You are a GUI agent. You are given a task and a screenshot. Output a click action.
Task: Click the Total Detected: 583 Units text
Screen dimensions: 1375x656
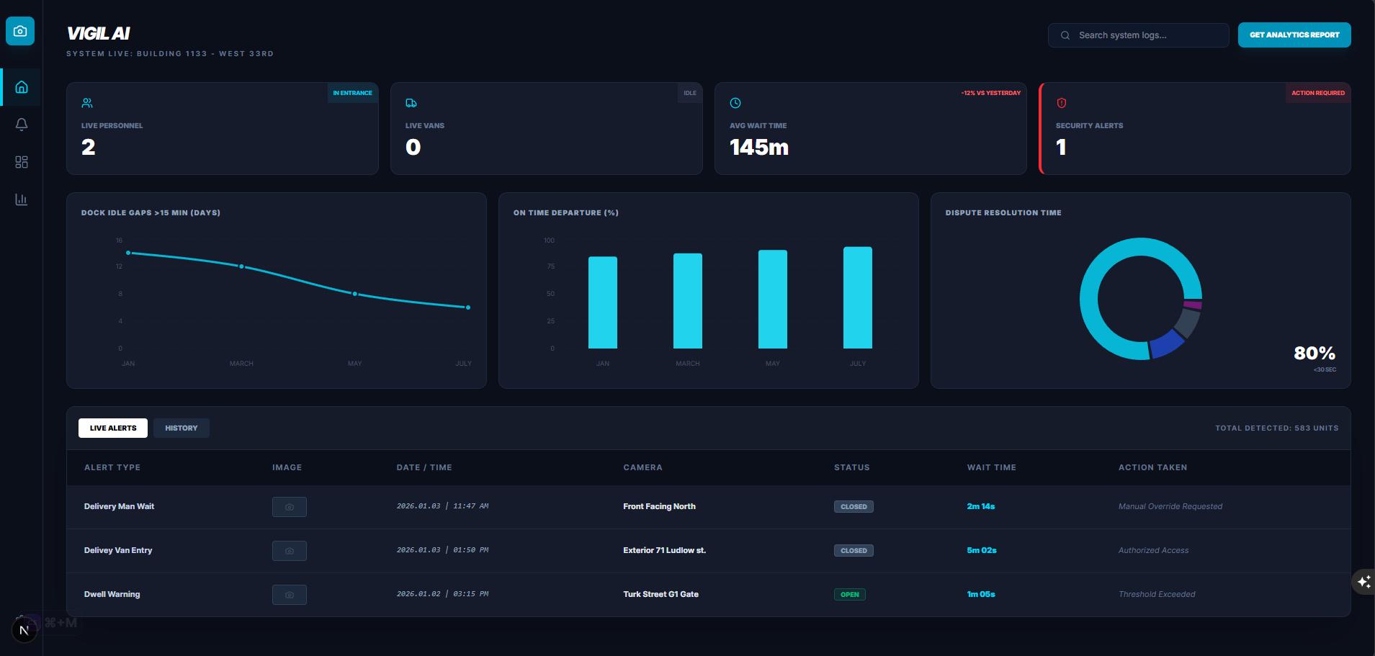(1277, 428)
